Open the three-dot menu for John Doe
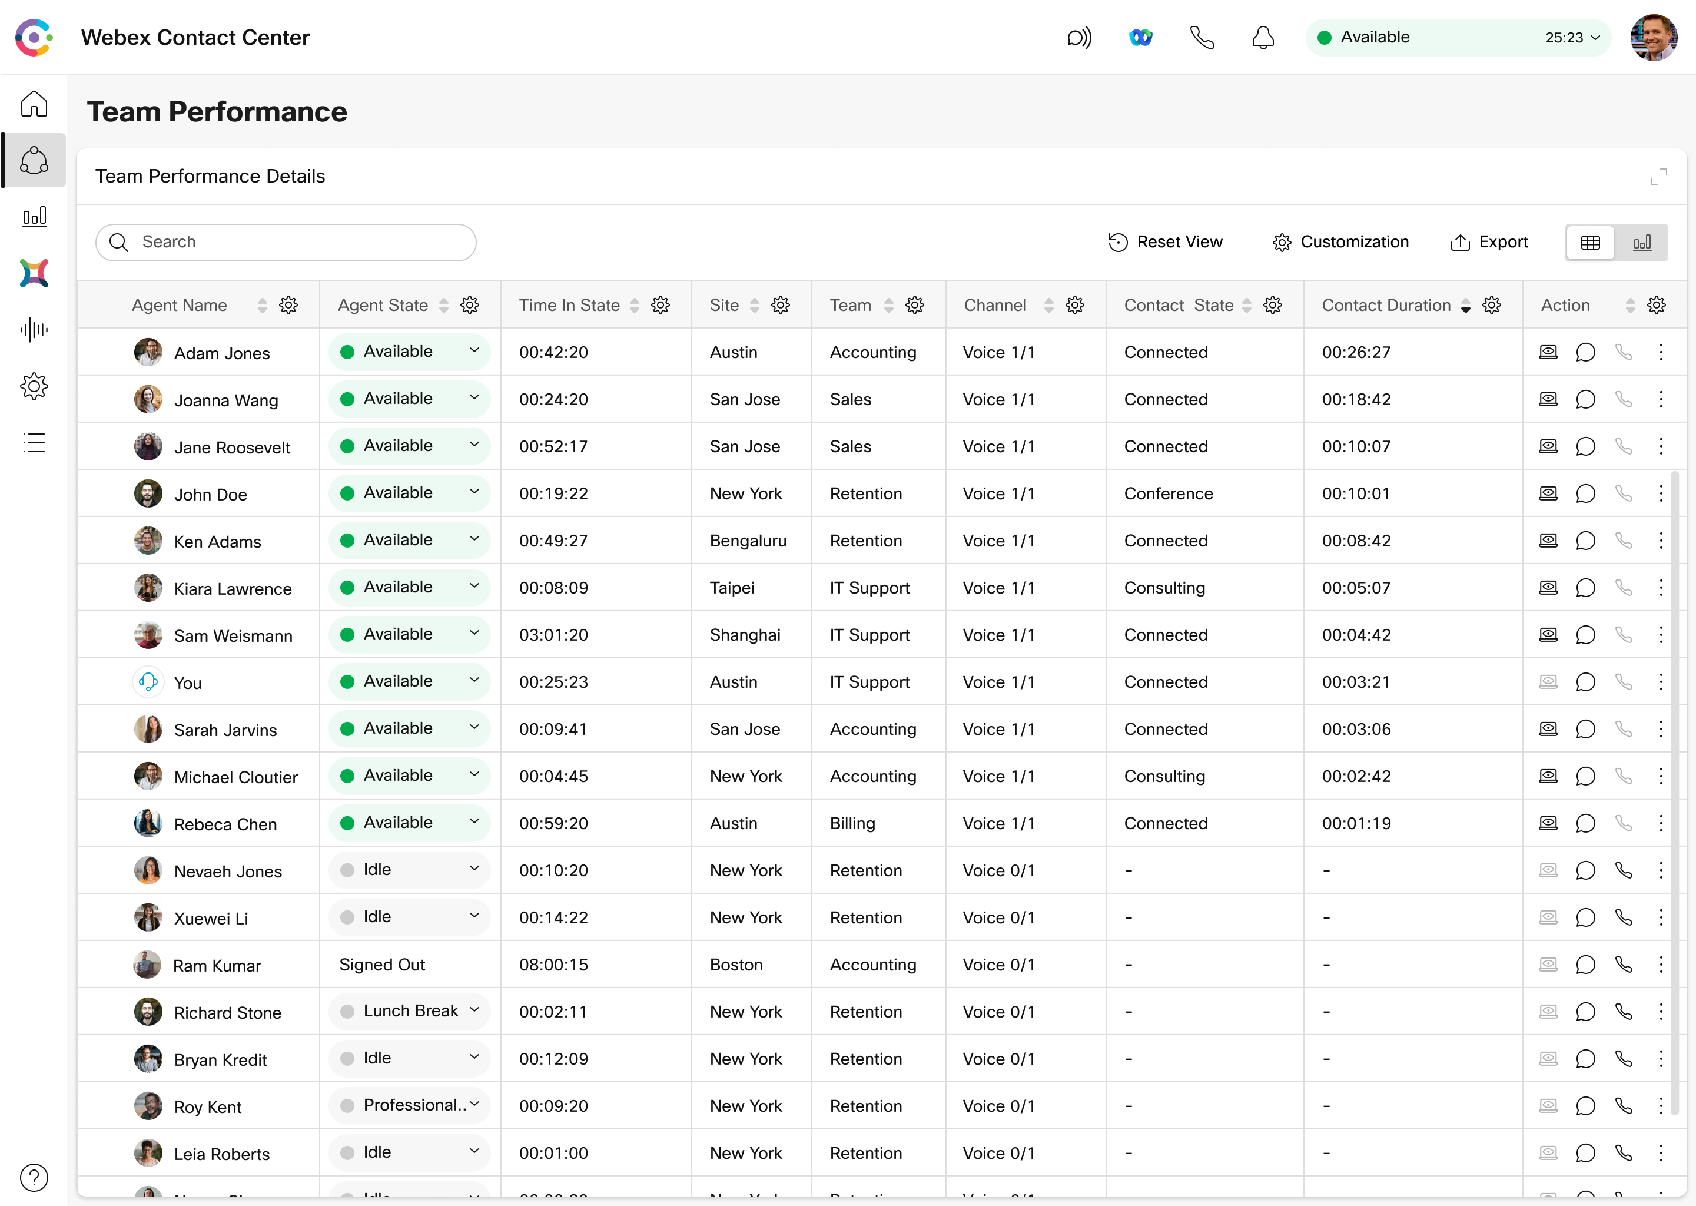1696x1206 pixels. (x=1662, y=493)
